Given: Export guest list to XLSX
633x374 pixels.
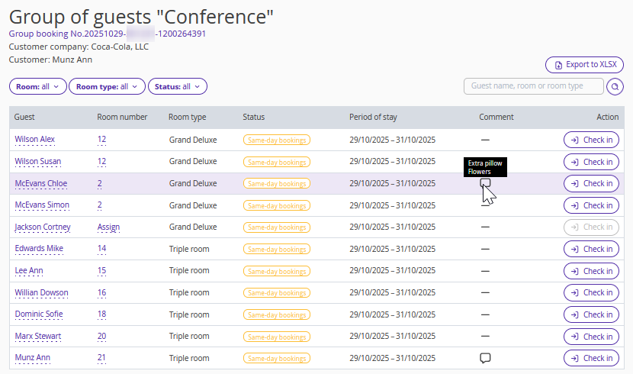Looking at the screenshot, I should tap(584, 65).
